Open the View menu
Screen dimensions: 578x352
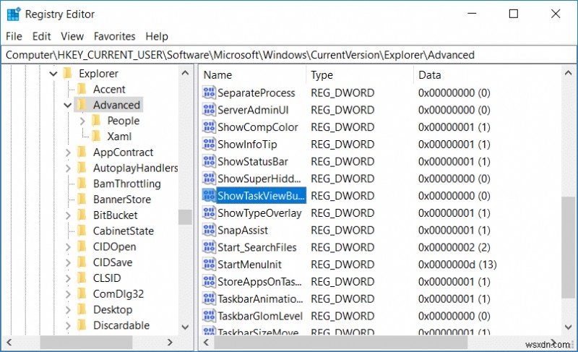click(x=72, y=36)
